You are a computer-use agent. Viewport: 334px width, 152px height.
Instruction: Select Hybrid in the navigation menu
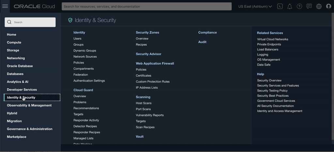pos(12,113)
